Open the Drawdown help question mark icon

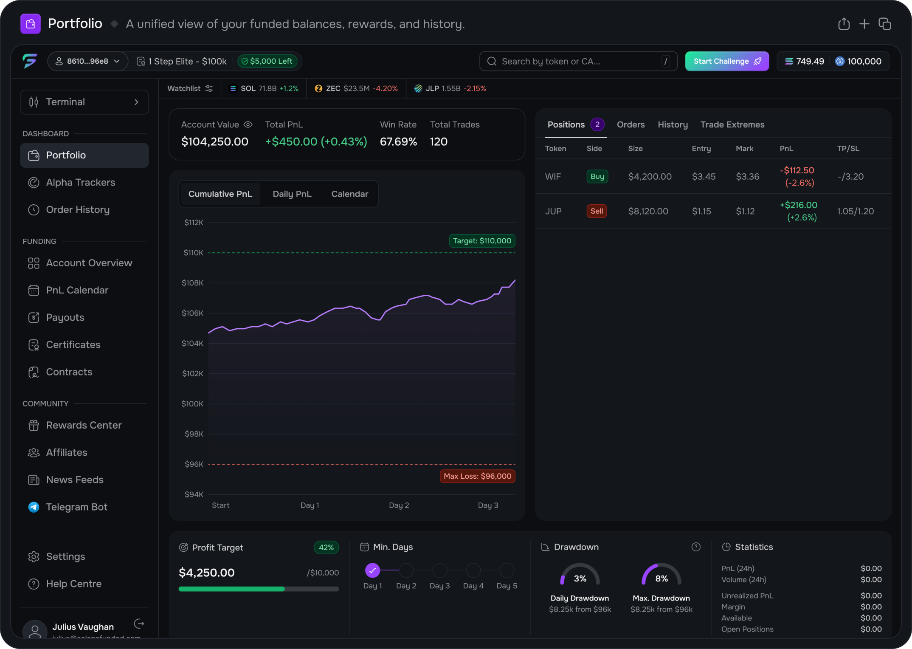pos(696,547)
